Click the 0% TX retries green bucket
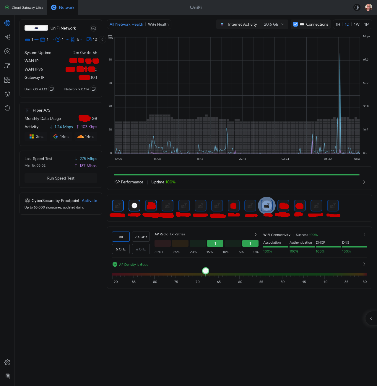Screen dimensions: 377x386 (x=250, y=243)
